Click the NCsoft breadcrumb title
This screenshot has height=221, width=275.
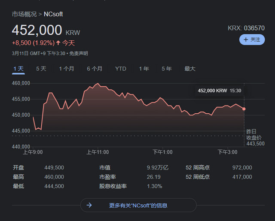[53, 14]
